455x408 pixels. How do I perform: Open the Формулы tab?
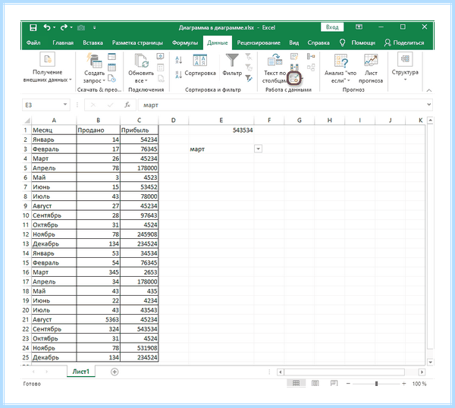(185, 43)
